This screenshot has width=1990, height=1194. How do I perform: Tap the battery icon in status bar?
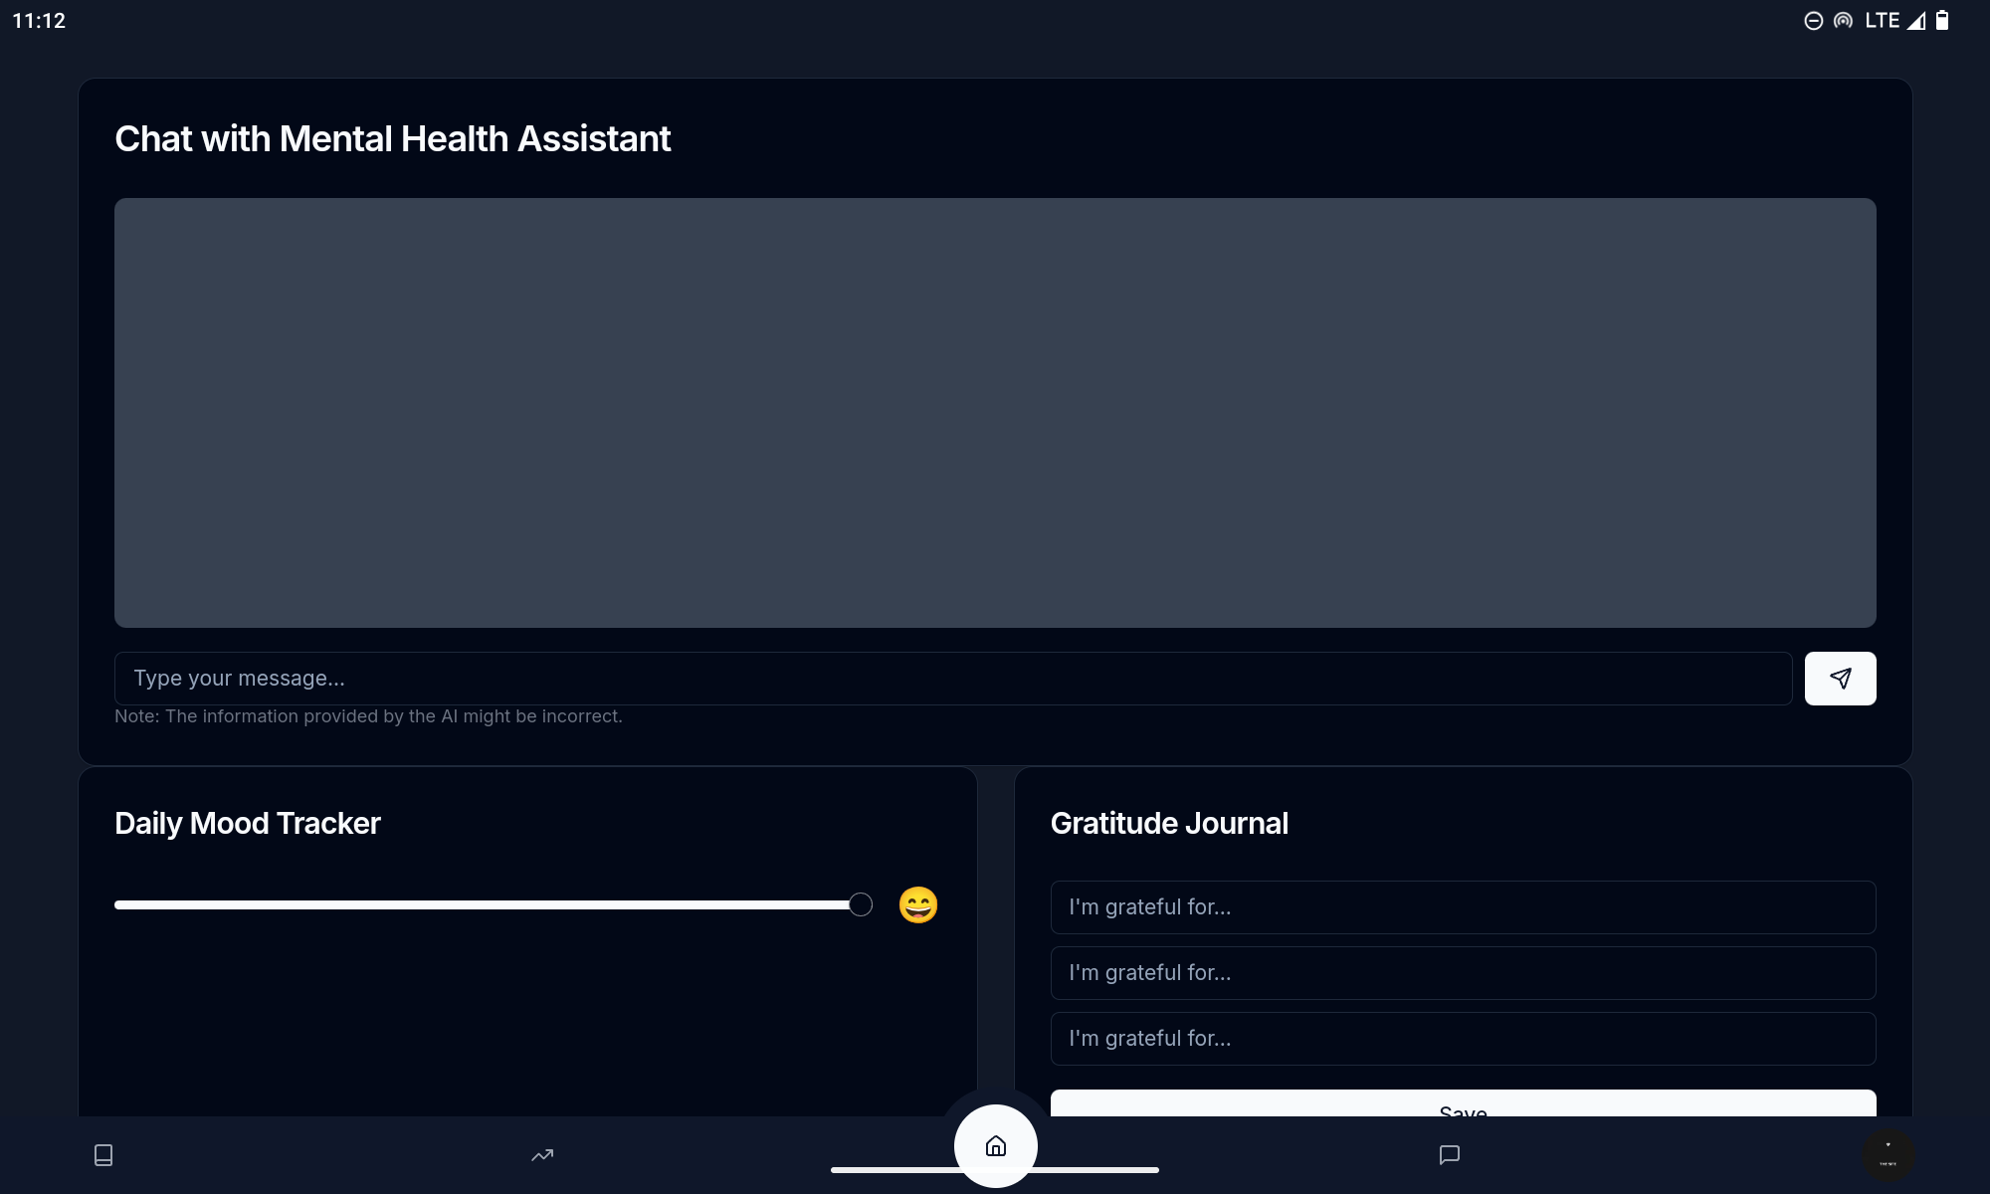click(x=1942, y=21)
